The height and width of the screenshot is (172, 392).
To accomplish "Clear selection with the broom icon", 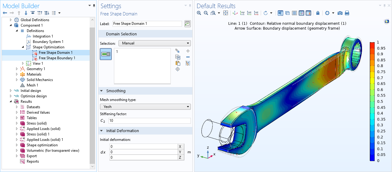I will tap(188, 63).
